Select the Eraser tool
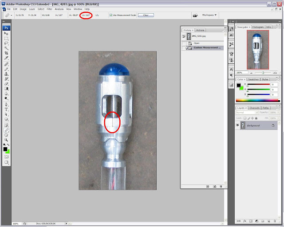Viewport: 284px width, 227px height. pos(6,84)
